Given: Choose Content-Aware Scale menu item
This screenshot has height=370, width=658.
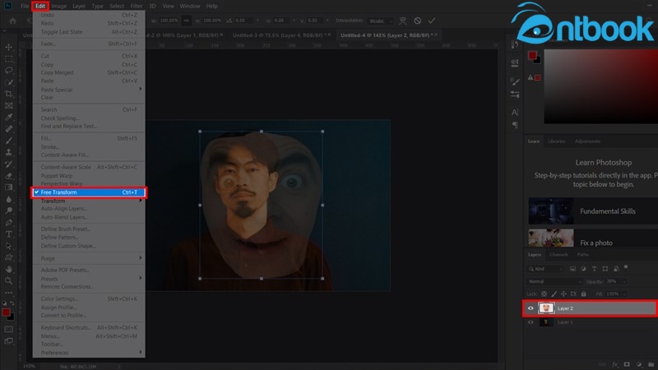Looking at the screenshot, I should (x=89, y=167).
